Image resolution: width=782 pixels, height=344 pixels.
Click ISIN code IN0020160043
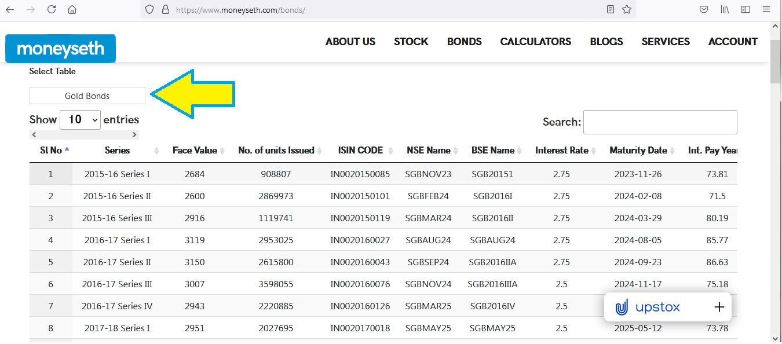(x=360, y=262)
